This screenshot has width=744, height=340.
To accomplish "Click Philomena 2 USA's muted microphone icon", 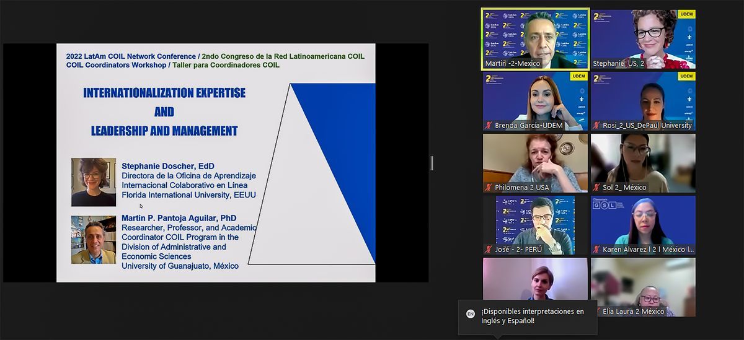I will tap(489, 187).
